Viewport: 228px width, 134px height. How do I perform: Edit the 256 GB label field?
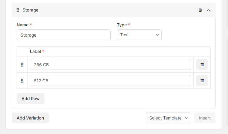110,64
